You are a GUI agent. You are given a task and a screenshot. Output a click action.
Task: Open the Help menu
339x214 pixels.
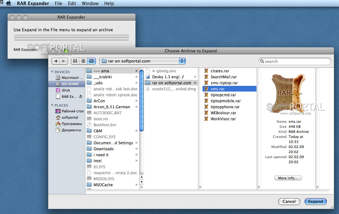tap(109, 3)
